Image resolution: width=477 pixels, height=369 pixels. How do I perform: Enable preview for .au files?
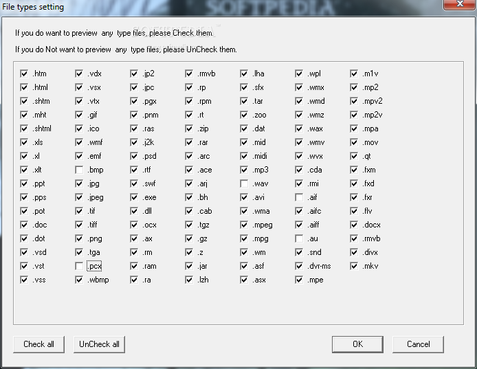(299, 238)
